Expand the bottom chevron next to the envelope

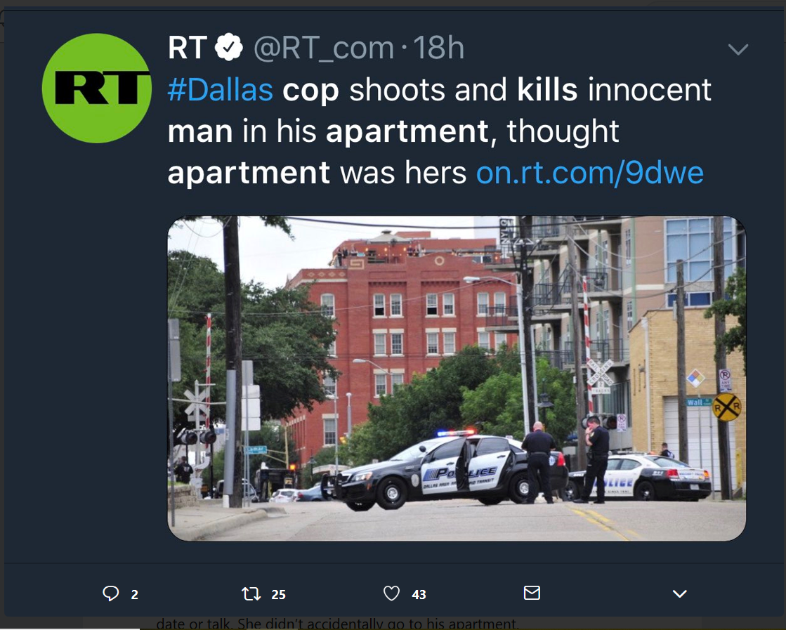[680, 594]
